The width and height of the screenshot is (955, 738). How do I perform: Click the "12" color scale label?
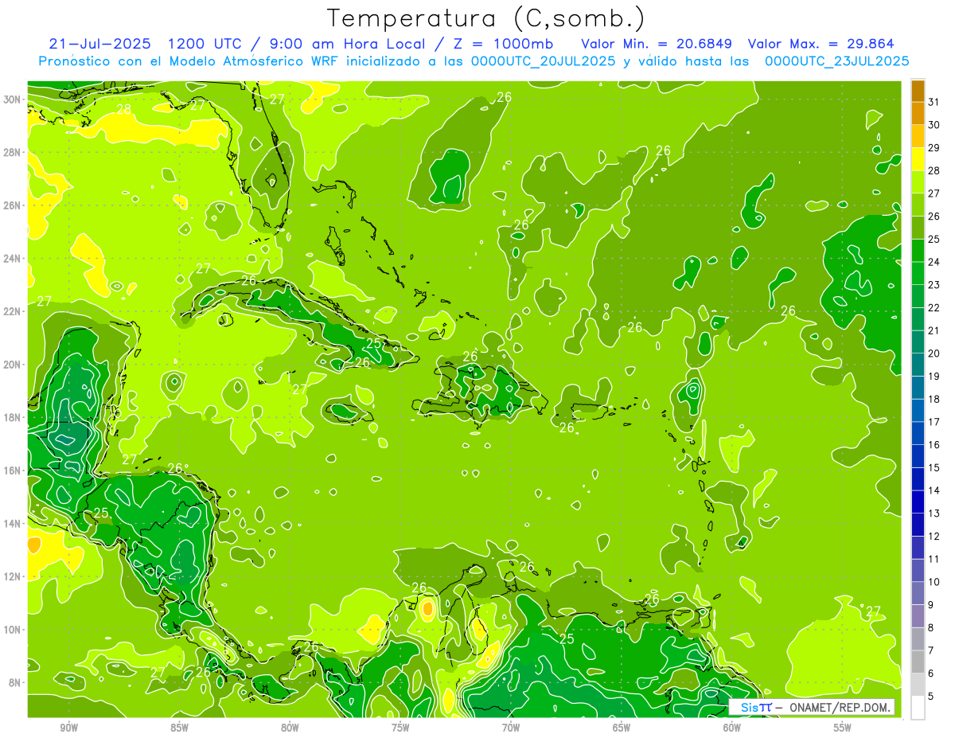(x=934, y=536)
